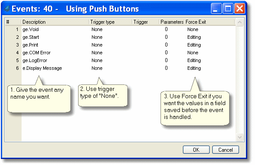The height and width of the screenshot is (165, 255).
Task: Dismiss dialog with Cancel button
Action: 225,149
